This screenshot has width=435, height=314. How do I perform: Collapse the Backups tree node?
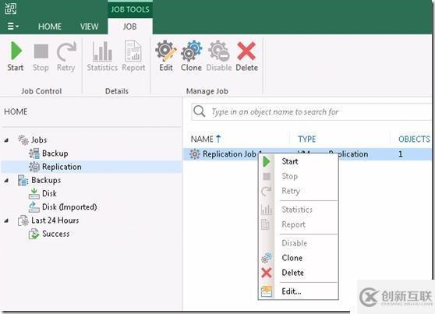[x=6, y=181]
